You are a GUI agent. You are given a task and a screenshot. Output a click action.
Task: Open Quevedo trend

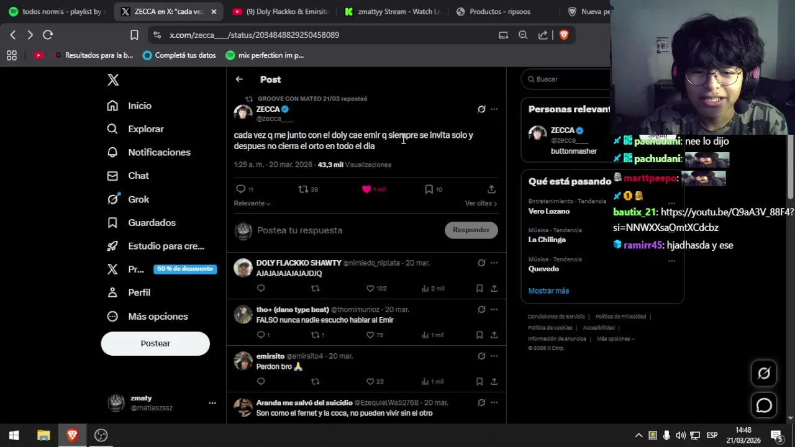(x=544, y=269)
